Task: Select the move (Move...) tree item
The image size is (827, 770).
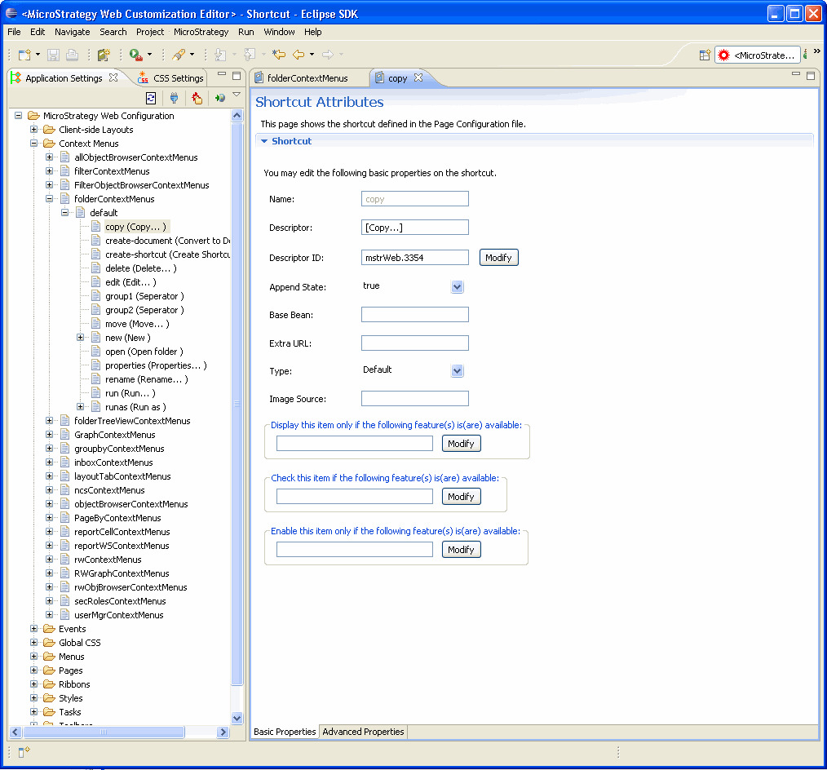Action: tap(137, 324)
